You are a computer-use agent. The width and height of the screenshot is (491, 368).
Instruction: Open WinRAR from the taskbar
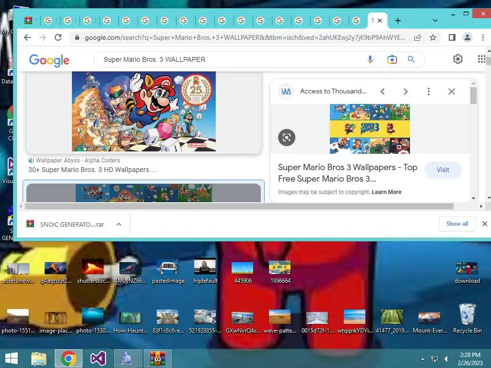pos(157,358)
